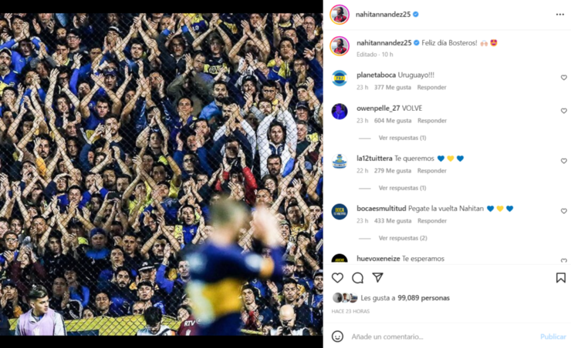This screenshot has height=348, width=571.
Task: Open planetaboca's profile avatar
Action: pyautogui.click(x=340, y=78)
